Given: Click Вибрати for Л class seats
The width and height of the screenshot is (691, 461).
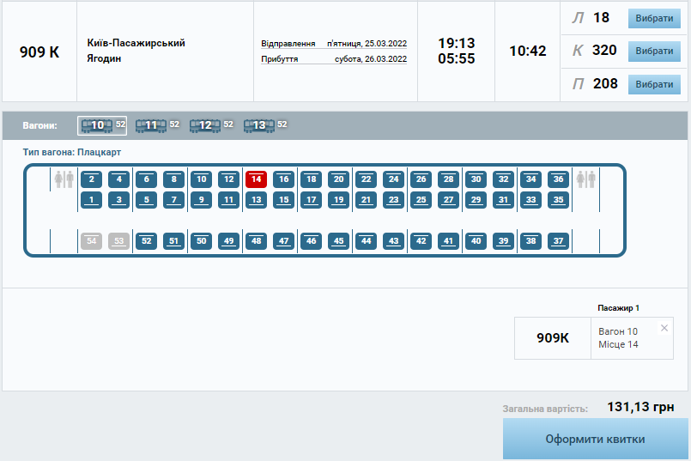Looking at the screenshot, I should 654,19.
